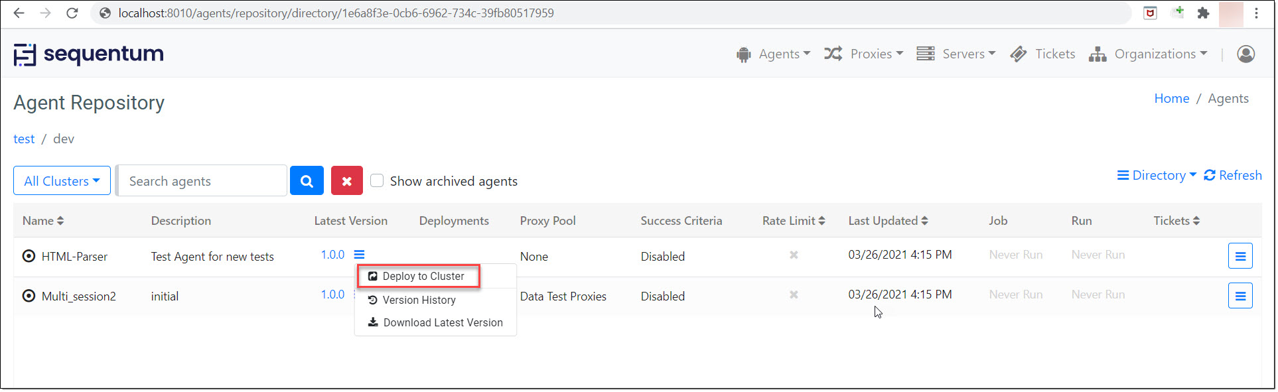Click Multi_session2 rate limit X icon
1278x392 pixels.
[794, 294]
